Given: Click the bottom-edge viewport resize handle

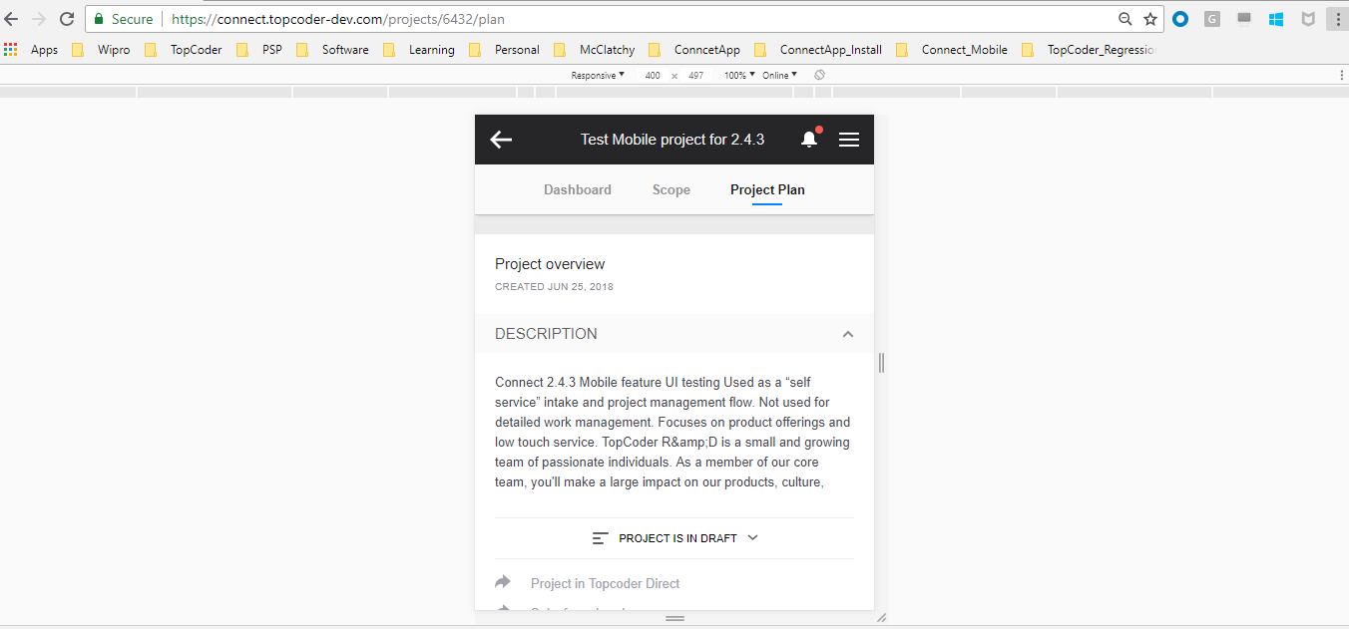Looking at the screenshot, I should pyautogui.click(x=674, y=618).
